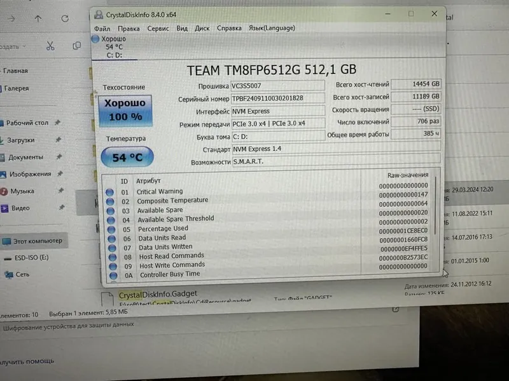Open the ESD-ISO (E:) drive

tap(31, 258)
